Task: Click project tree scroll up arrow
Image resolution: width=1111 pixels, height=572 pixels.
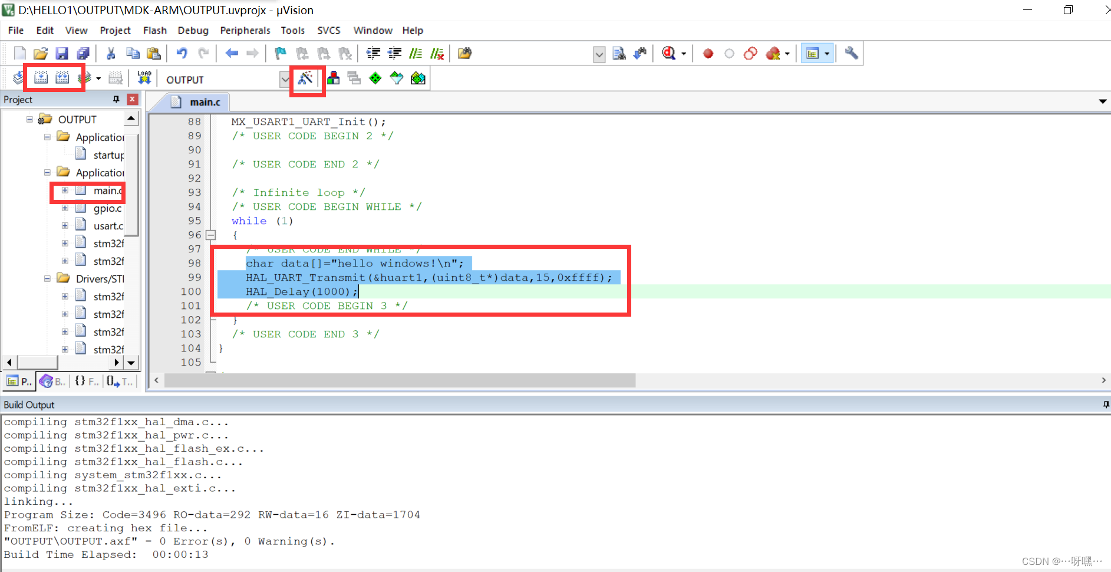Action: (131, 119)
